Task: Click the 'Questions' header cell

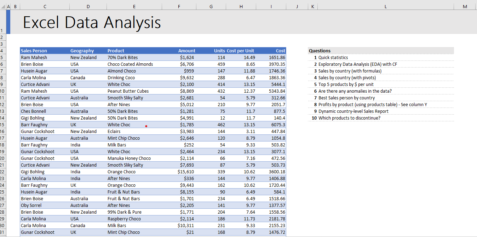Action: pyautogui.click(x=319, y=51)
